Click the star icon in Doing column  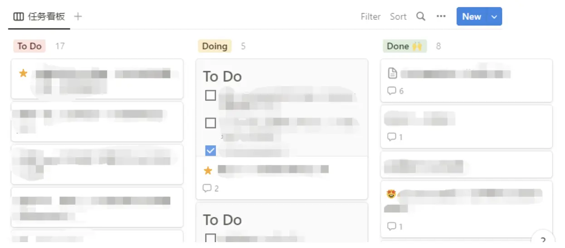pyautogui.click(x=208, y=171)
